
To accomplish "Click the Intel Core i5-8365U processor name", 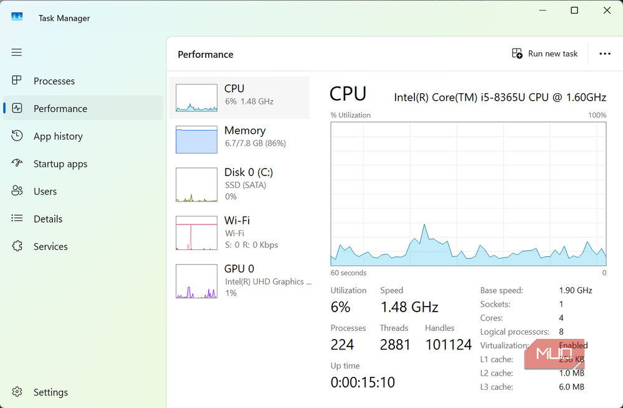I will point(500,97).
